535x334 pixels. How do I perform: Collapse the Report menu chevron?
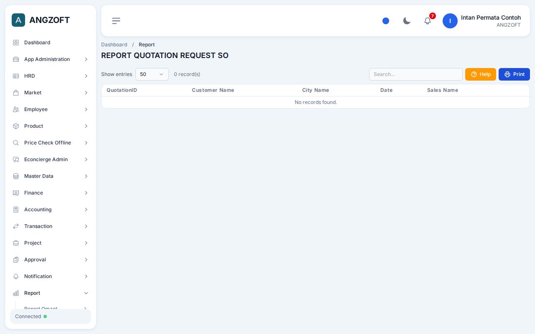(x=86, y=293)
